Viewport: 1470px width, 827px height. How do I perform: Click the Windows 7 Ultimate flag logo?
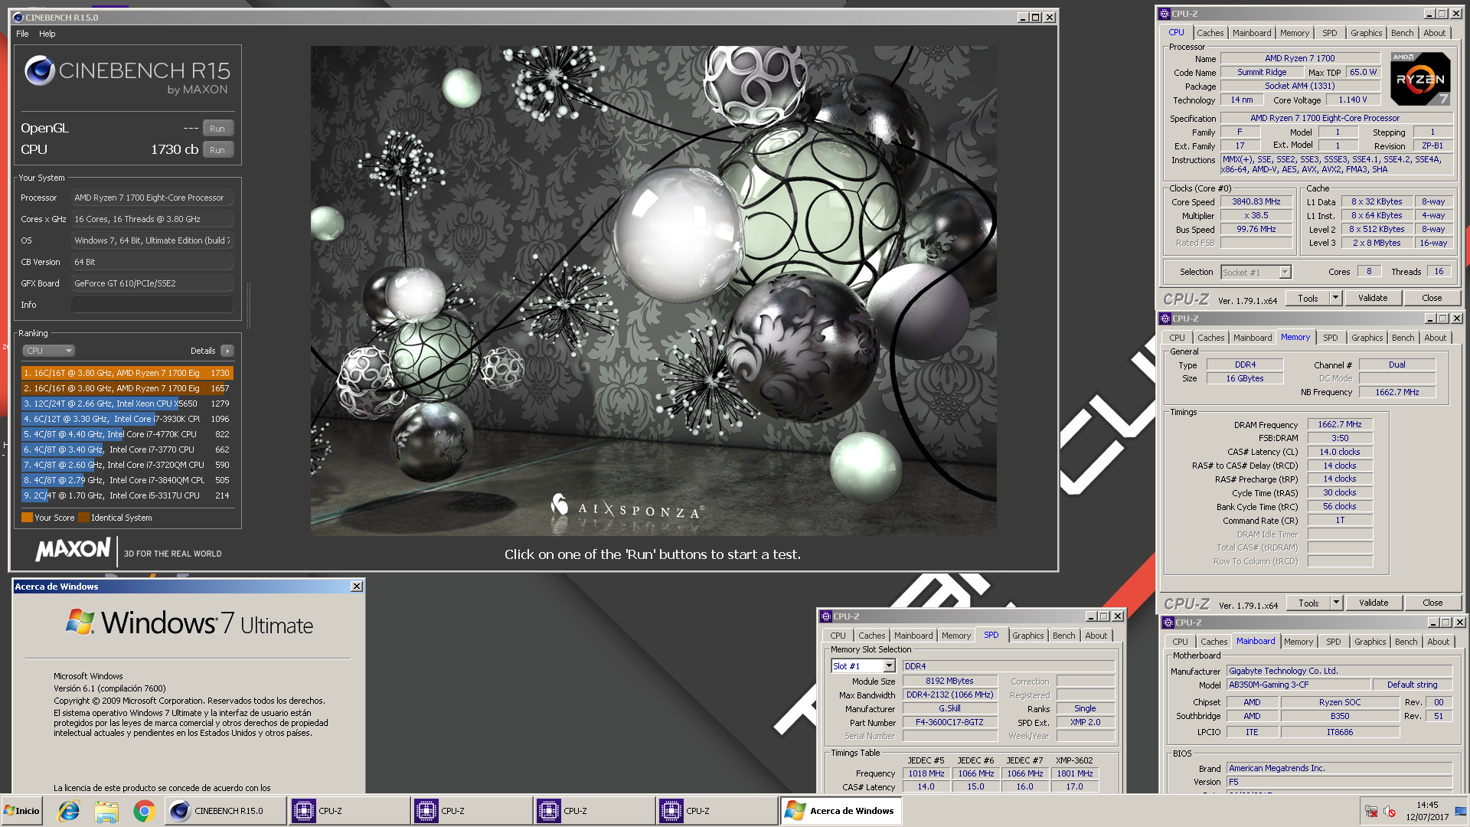[x=80, y=622]
